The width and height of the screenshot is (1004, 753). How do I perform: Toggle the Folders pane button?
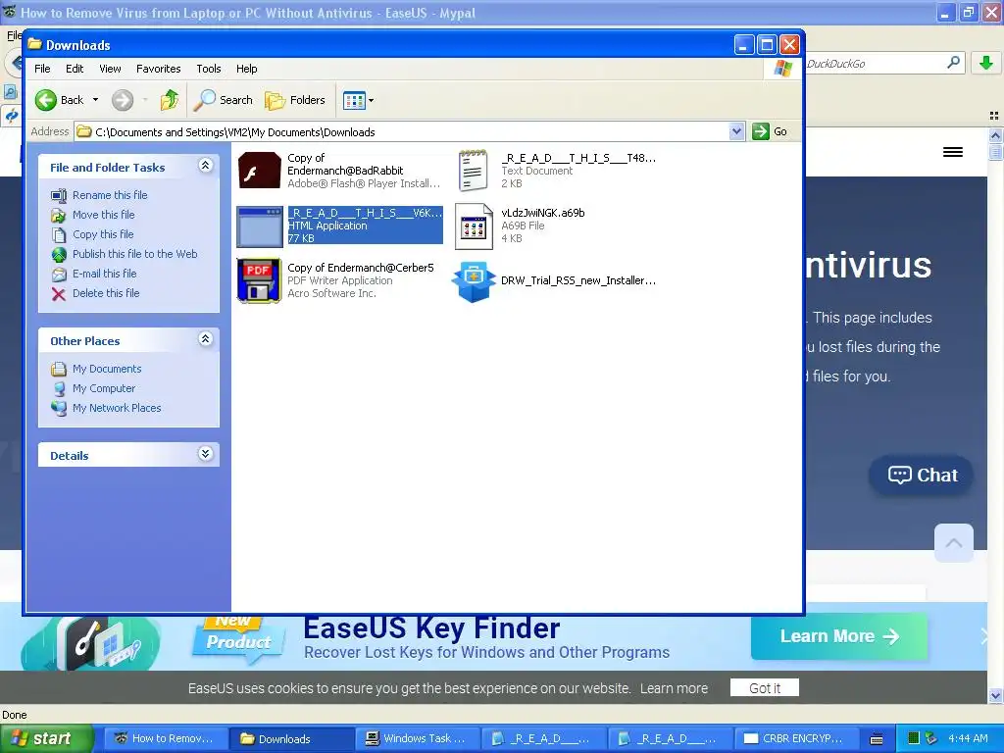click(295, 100)
